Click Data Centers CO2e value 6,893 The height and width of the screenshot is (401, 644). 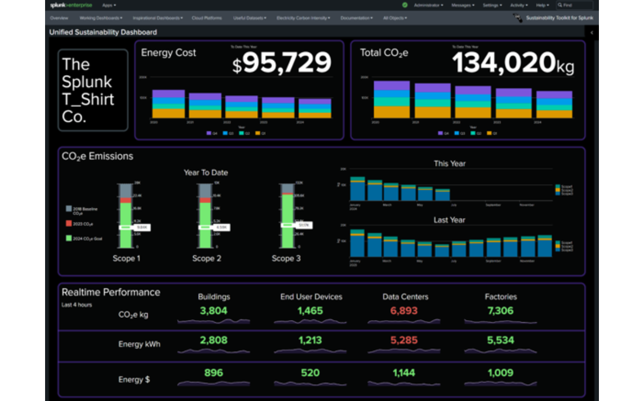pos(404,310)
